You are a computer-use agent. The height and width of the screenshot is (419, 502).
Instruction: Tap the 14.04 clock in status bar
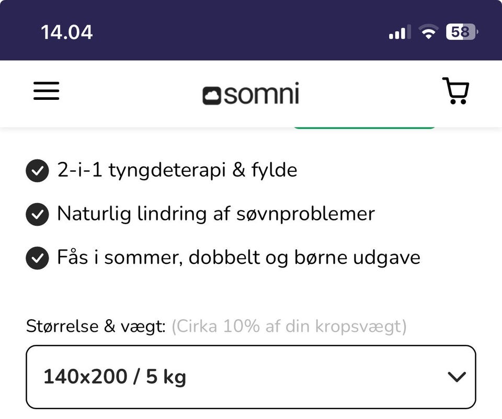[66, 32]
